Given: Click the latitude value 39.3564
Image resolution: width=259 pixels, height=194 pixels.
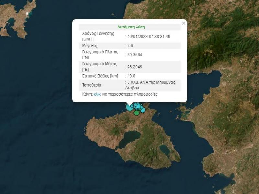Looking at the screenshot, I should tap(134, 55).
